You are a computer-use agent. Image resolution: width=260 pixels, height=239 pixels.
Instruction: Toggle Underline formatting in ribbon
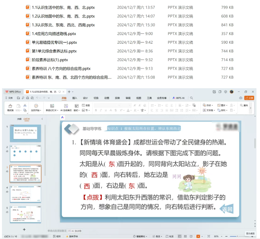pos(106,110)
